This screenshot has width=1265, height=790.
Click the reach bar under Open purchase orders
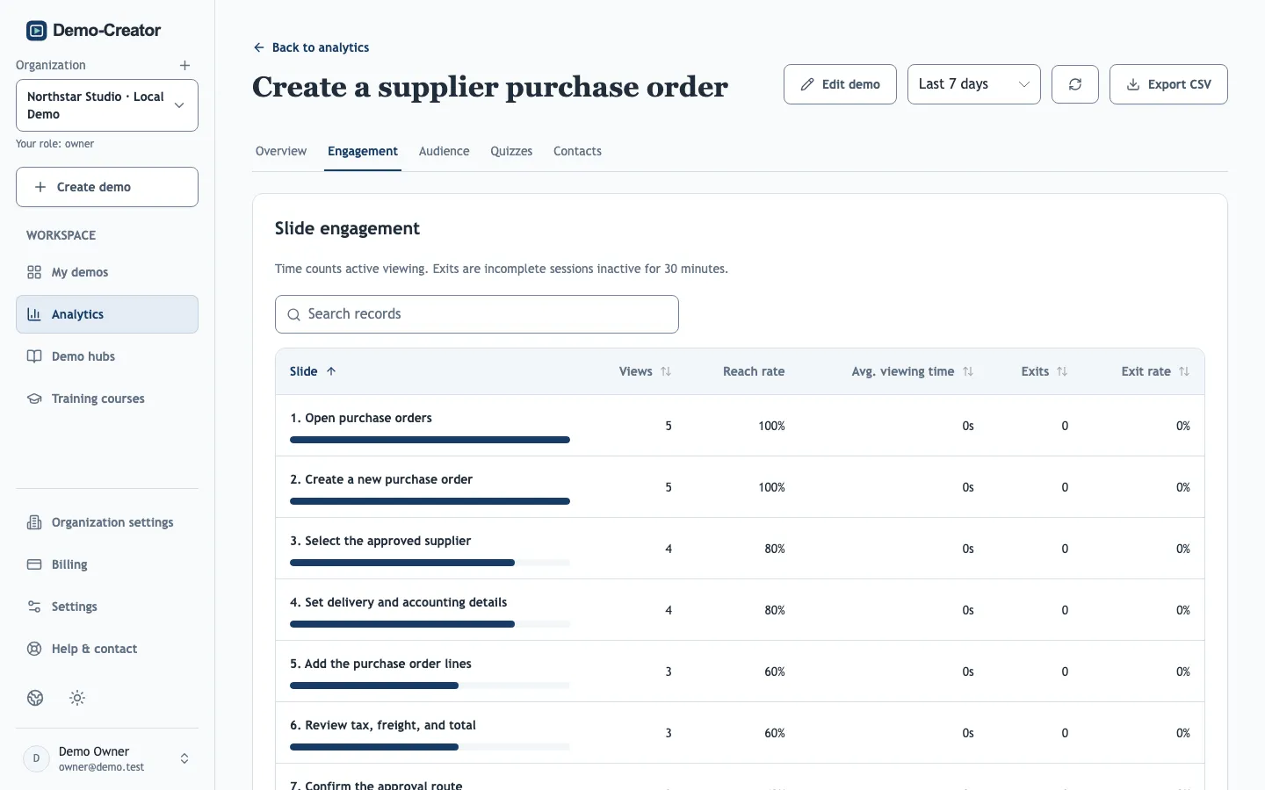pos(430,440)
